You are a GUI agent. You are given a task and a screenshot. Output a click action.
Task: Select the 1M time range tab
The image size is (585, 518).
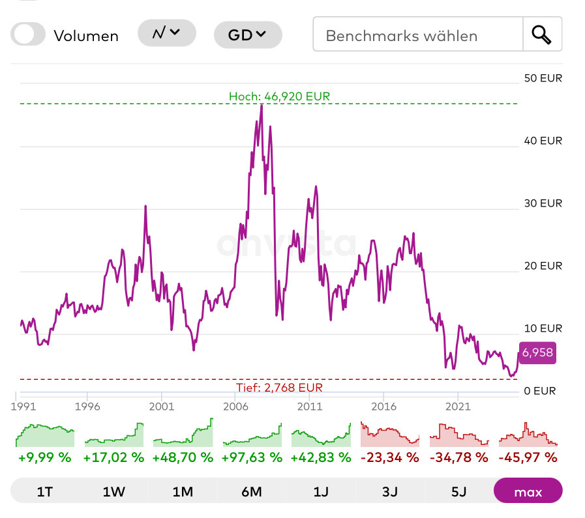183,491
